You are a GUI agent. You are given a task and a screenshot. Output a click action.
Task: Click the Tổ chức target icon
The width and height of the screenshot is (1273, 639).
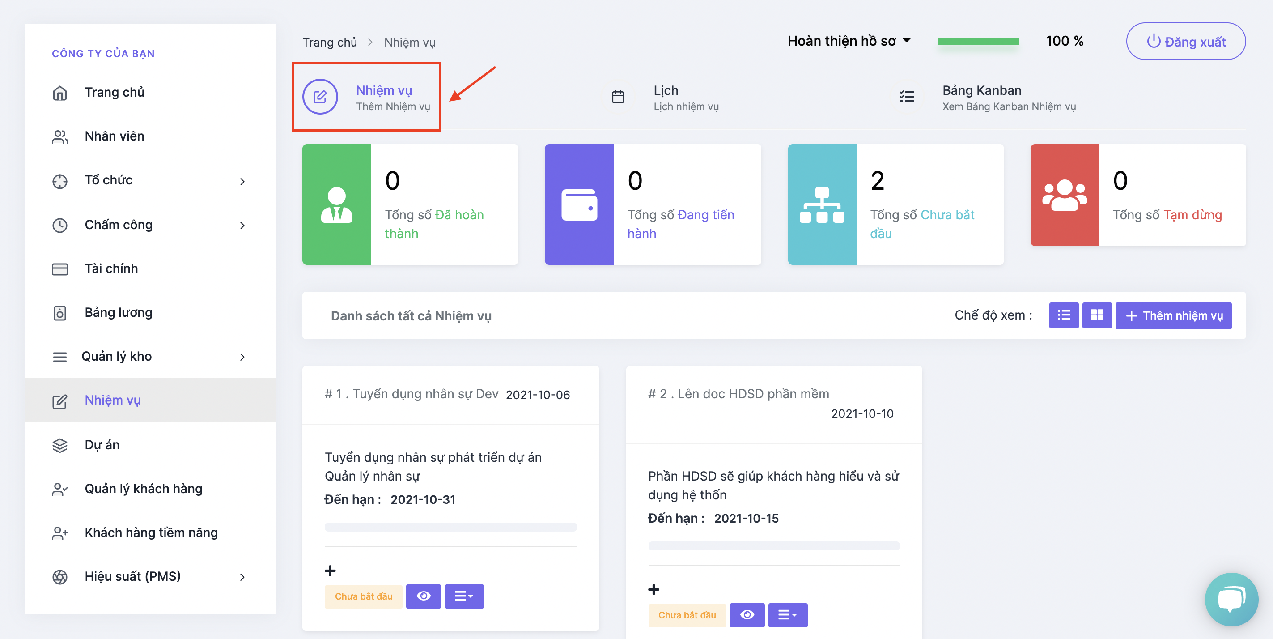click(60, 181)
